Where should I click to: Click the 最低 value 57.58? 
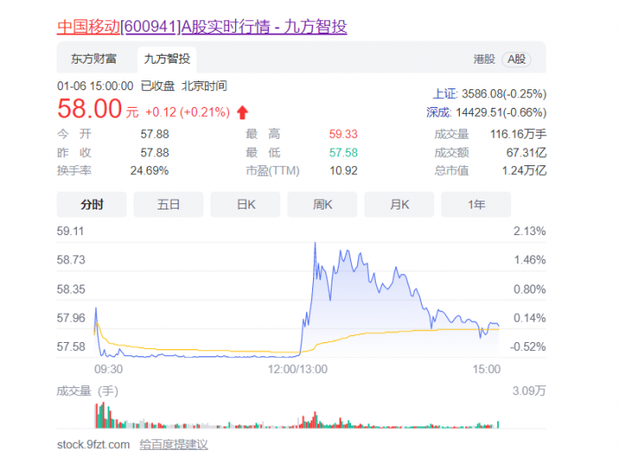point(343,153)
